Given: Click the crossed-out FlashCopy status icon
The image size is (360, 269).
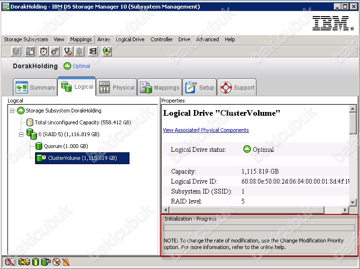Looking at the screenshot, I should pyautogui.click(x=10, y=262).
